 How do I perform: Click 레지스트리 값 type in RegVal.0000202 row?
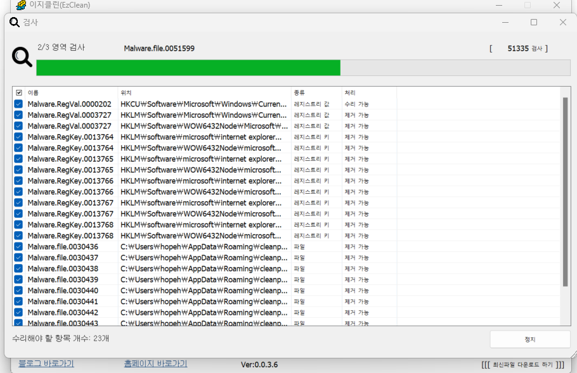[311, 104]
